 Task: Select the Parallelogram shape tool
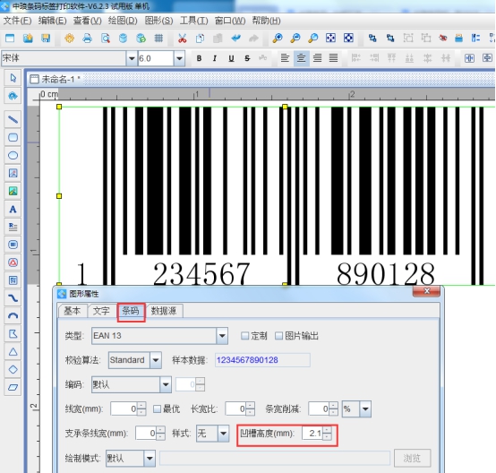click(x=13, y=387)
